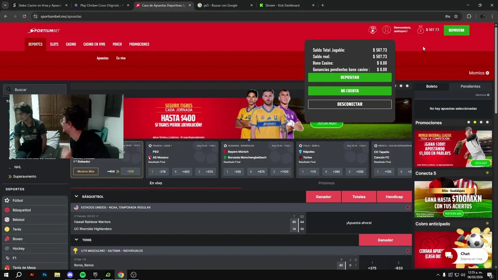Click the responsible gaming badge icon
The image size is (498, 280).
click(373, 30)
